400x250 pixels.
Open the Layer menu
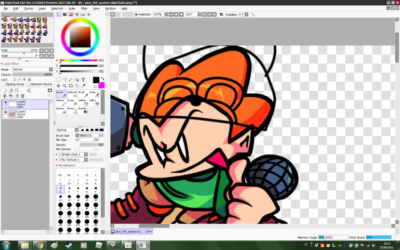pyautogui.click(x=42, y=9)
